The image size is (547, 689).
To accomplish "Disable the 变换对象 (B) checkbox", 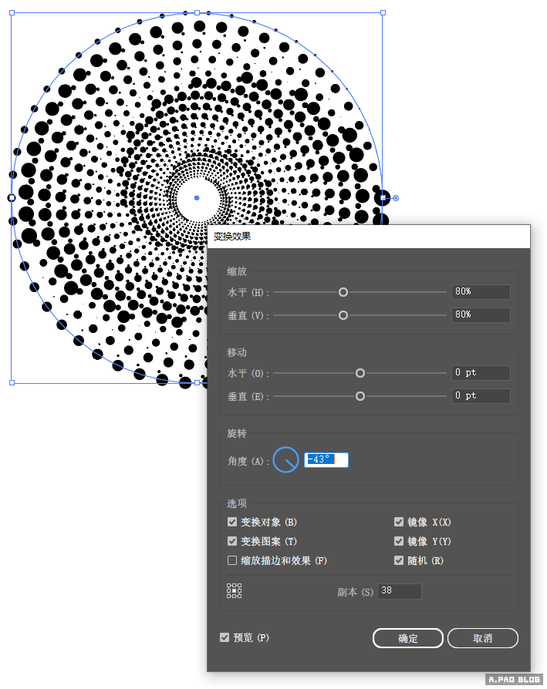I will [x=232, y=522].
